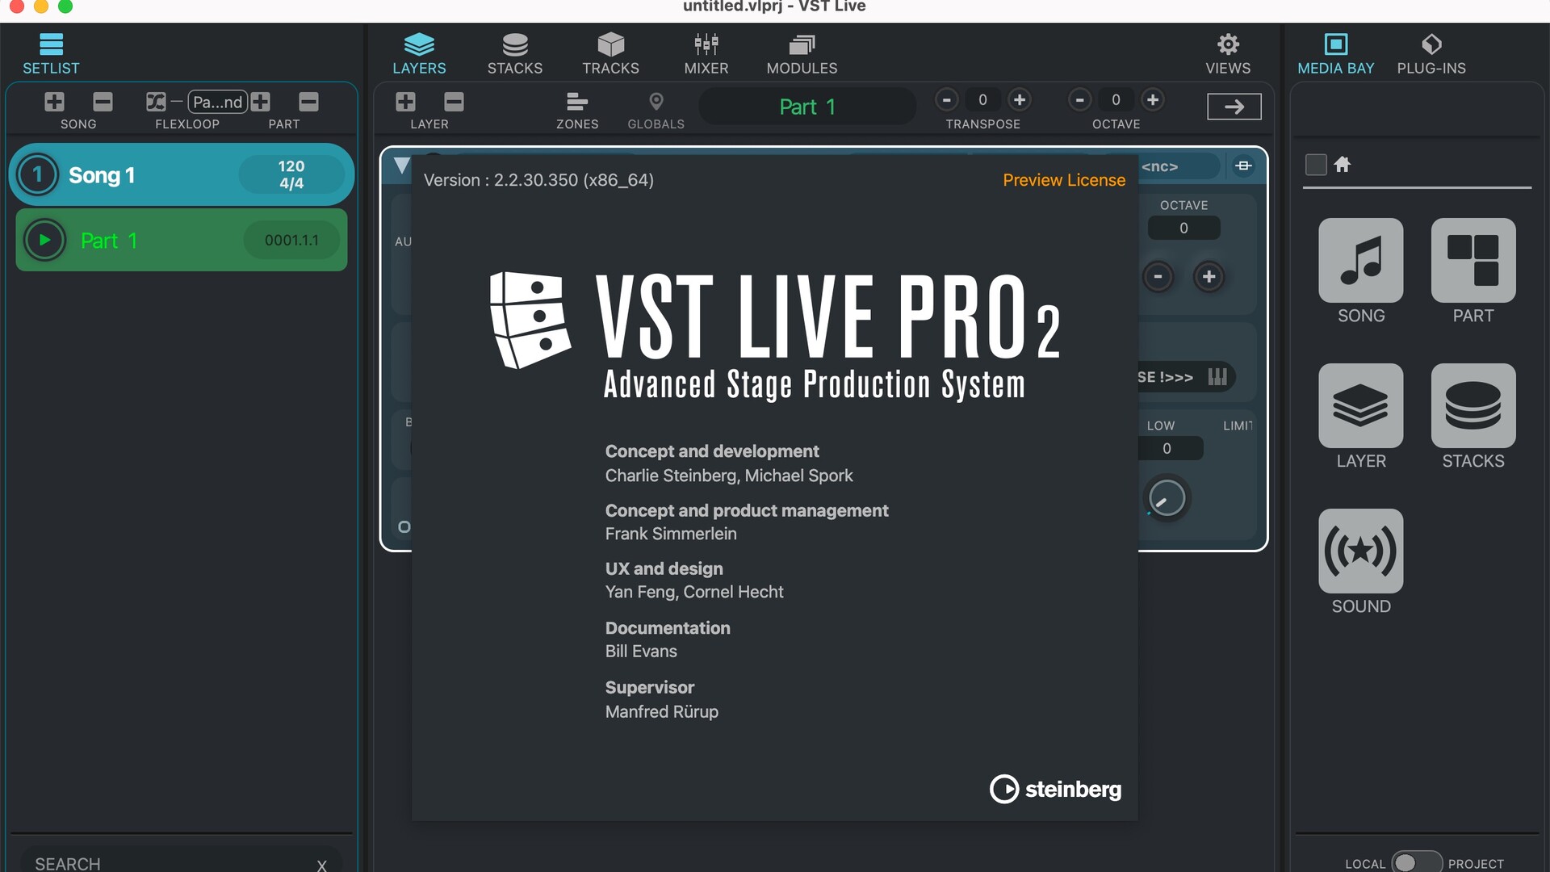Remove layer with the minus icon
Screen dimensions: 1550x872
click(x=454, y=102)
